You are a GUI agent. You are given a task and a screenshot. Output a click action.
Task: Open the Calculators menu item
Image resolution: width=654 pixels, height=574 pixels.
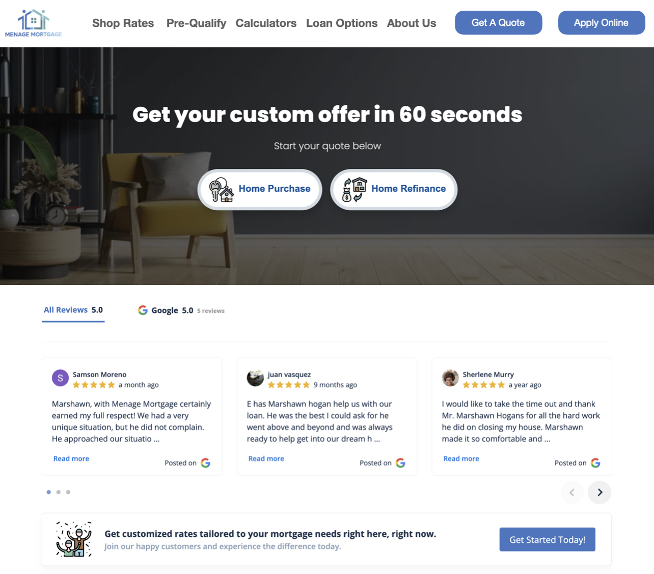(x=266, y=23)
